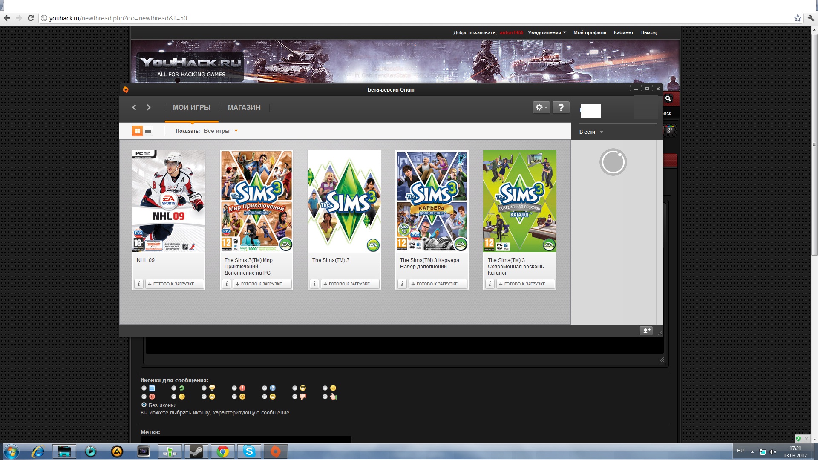Select the angry red face icon radio
Viewport: 818px width, 460px height.
pyautogui.click(x=144, y=397)
